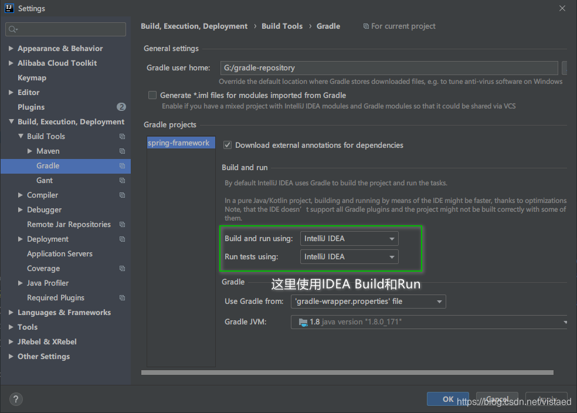Open the Run tests using dropdown

349,256
